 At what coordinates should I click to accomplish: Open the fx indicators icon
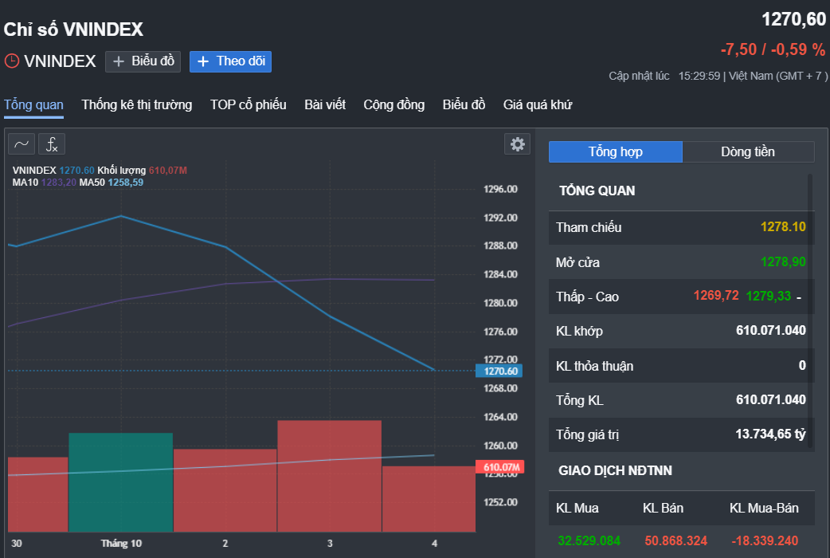pyautogui.click(x=52, y=144)
